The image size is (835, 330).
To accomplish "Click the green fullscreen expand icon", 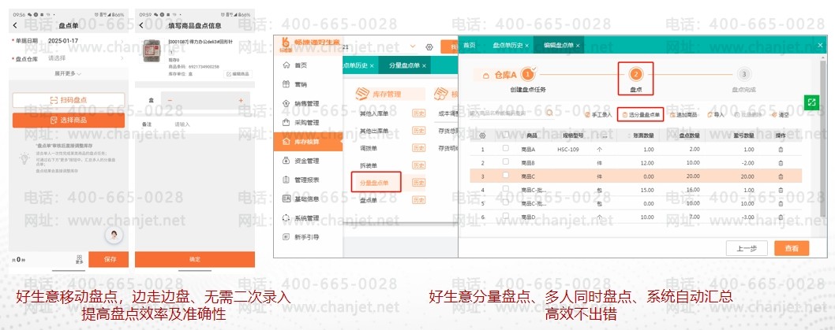I will (811, 102).
